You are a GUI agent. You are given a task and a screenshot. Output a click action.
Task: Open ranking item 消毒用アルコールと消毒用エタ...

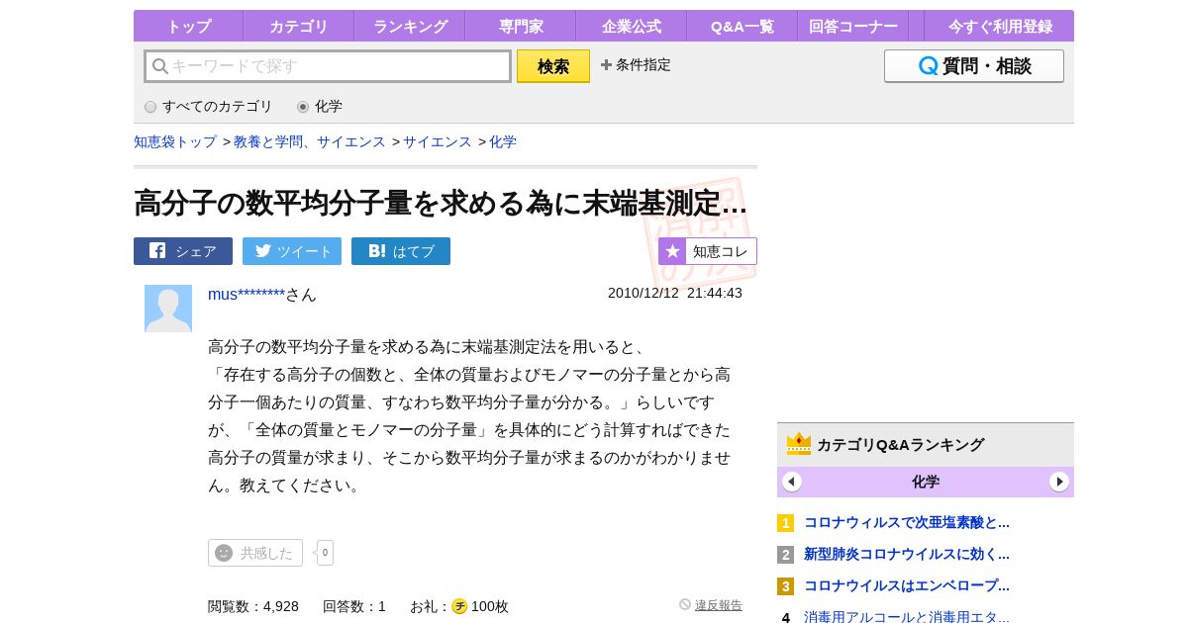907,617
